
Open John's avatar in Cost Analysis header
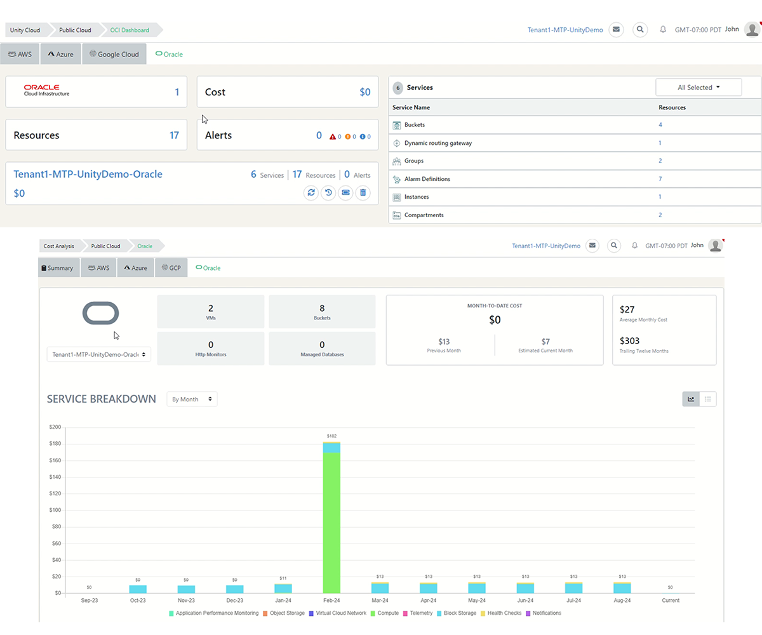[716, 245]
